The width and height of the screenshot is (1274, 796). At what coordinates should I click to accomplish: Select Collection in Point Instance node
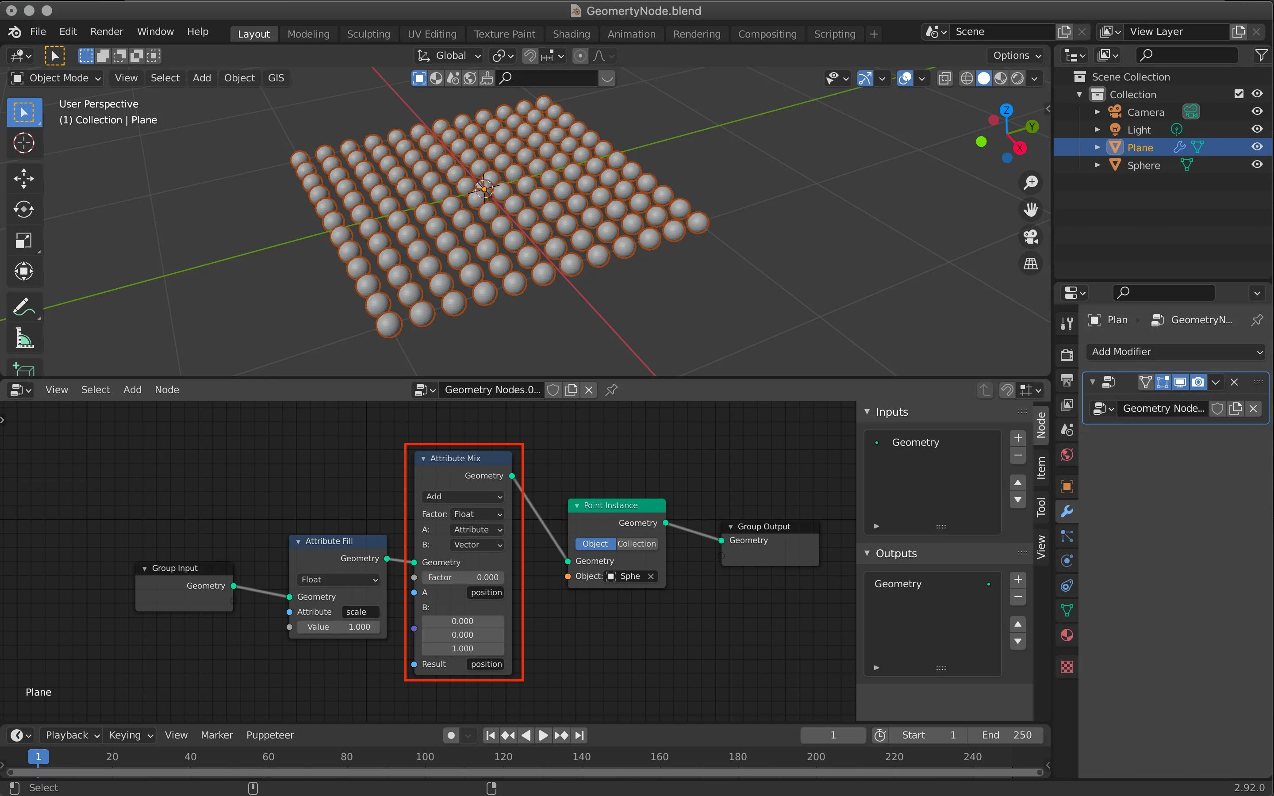click(x=637, y=544)
